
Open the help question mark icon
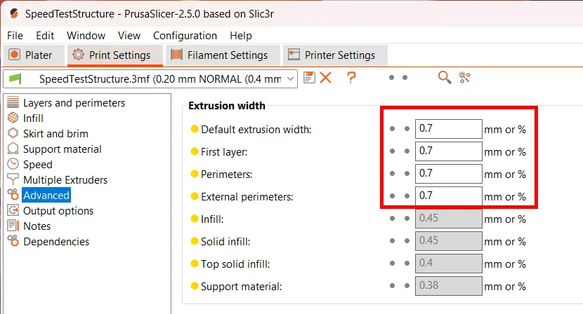[x=351, y=78]
